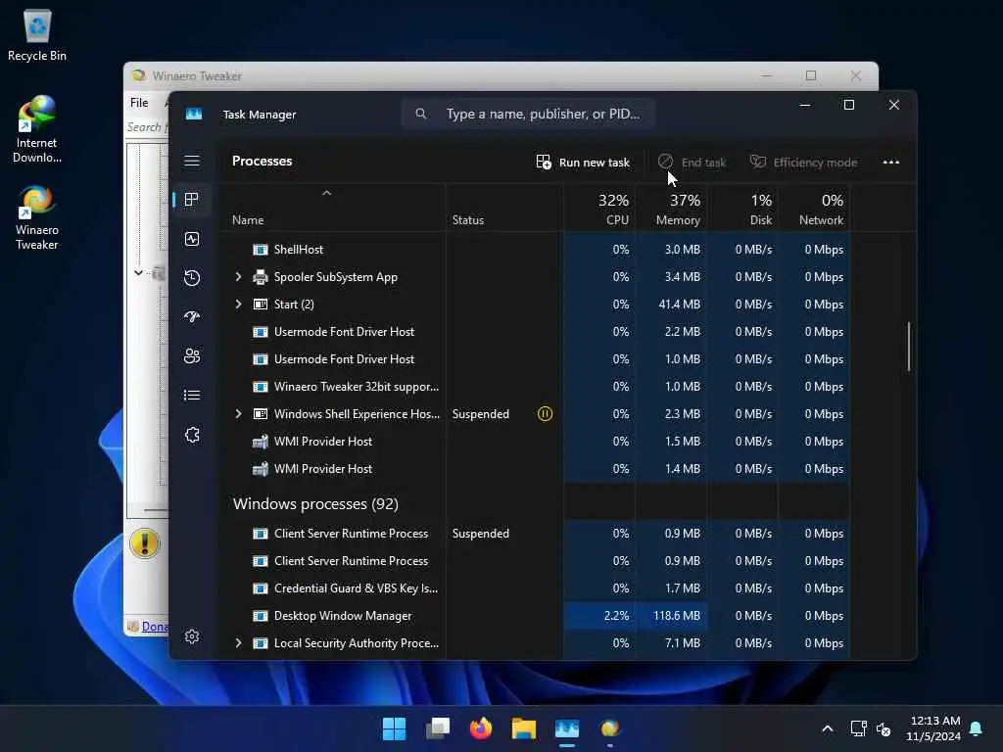Click the ShellHost process icon
1003x752 pixels.
261,250
